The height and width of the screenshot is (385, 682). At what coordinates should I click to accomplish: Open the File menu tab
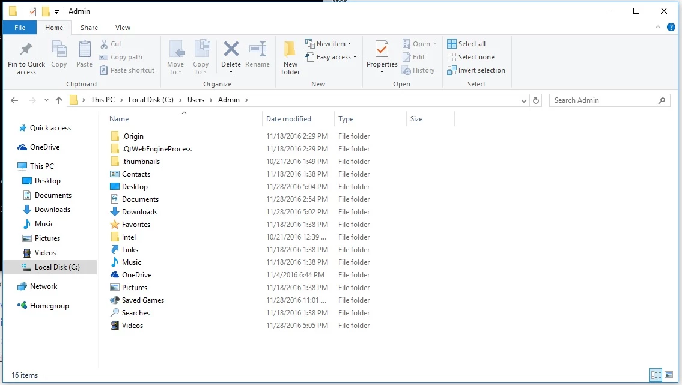click(20, 28)
